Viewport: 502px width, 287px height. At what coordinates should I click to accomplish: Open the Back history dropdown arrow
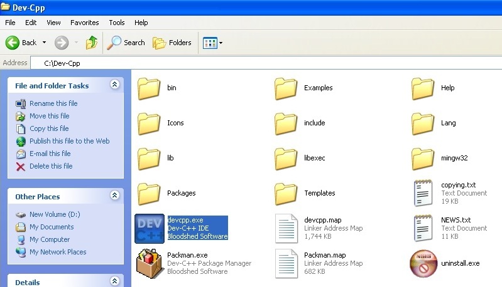tap(45, 43)
